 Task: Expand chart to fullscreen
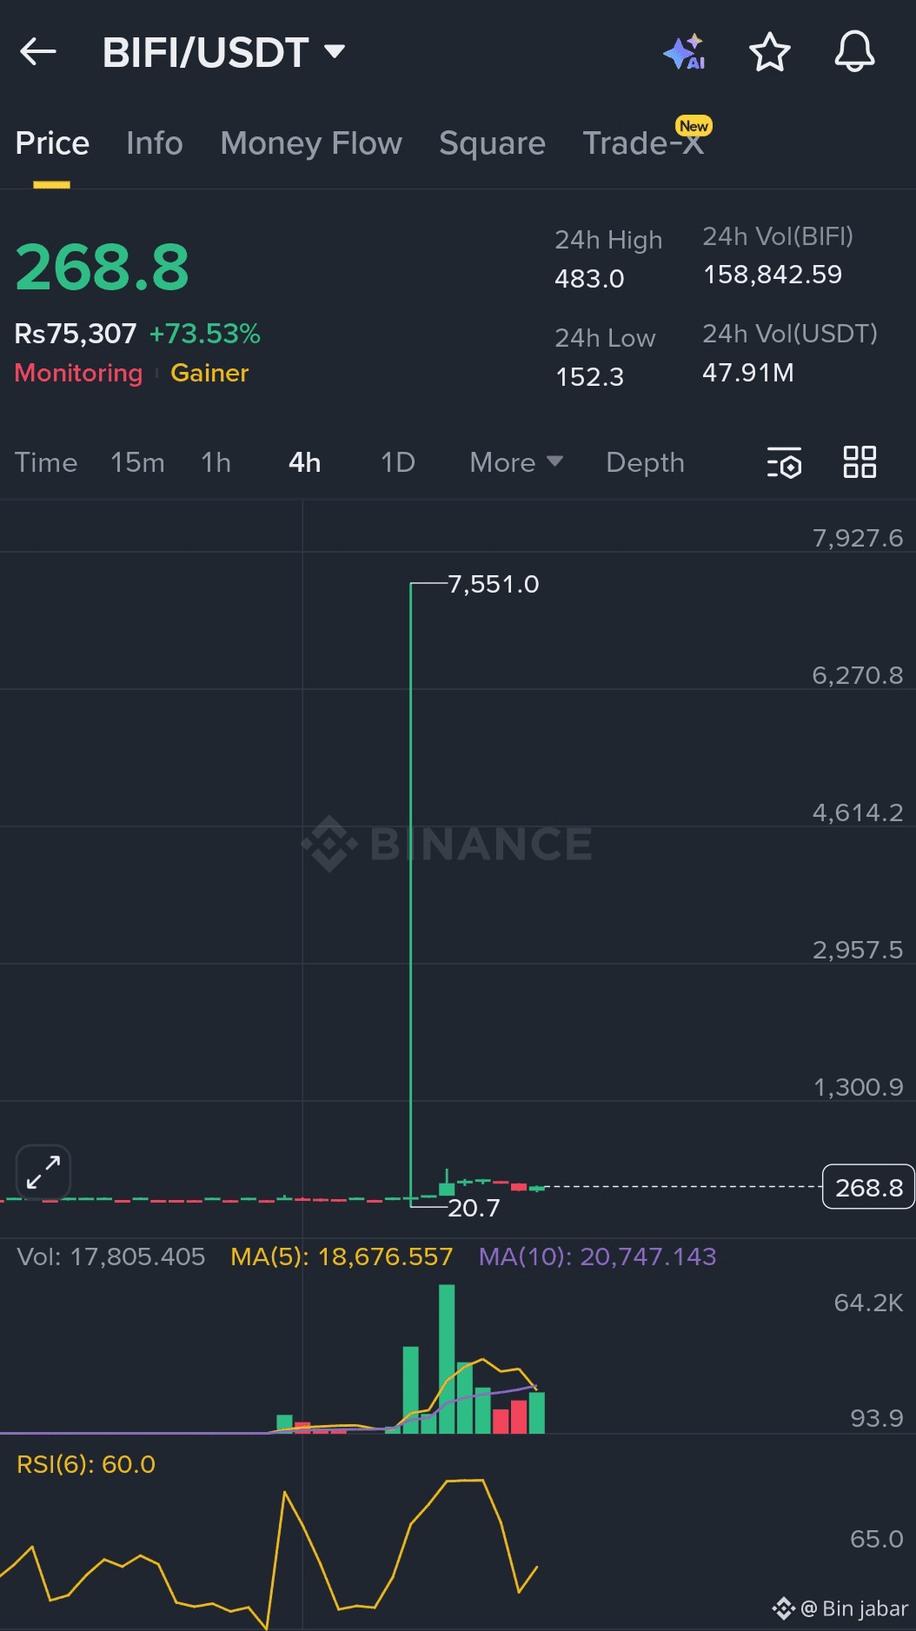click(x=43, y=1172)
